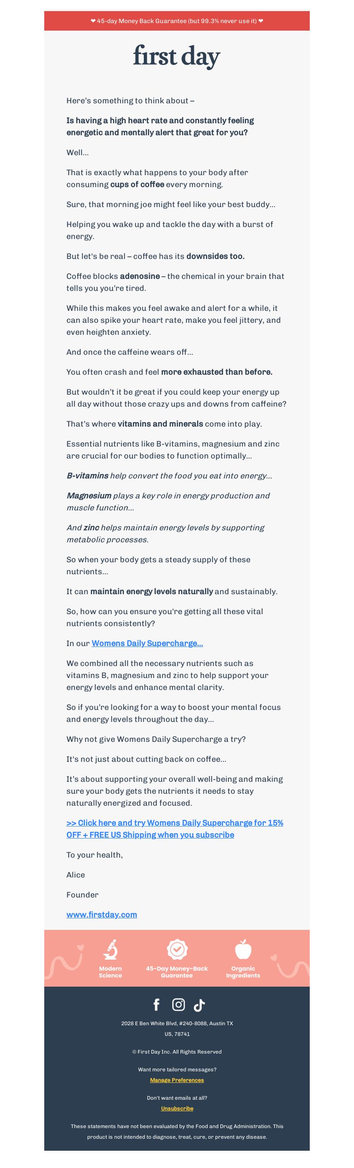Viewport: 354px width, 1168px height.
Task: Open the TikTok icon in footer
Action: coord(199,1005)
